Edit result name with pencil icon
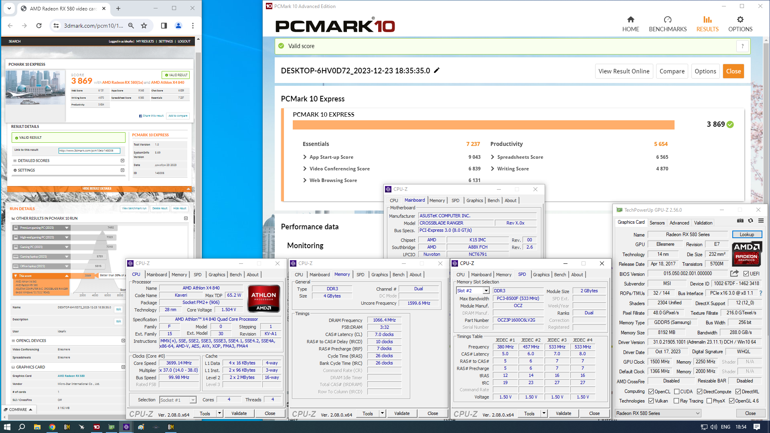Screen dimensions: 770x433 437,71
